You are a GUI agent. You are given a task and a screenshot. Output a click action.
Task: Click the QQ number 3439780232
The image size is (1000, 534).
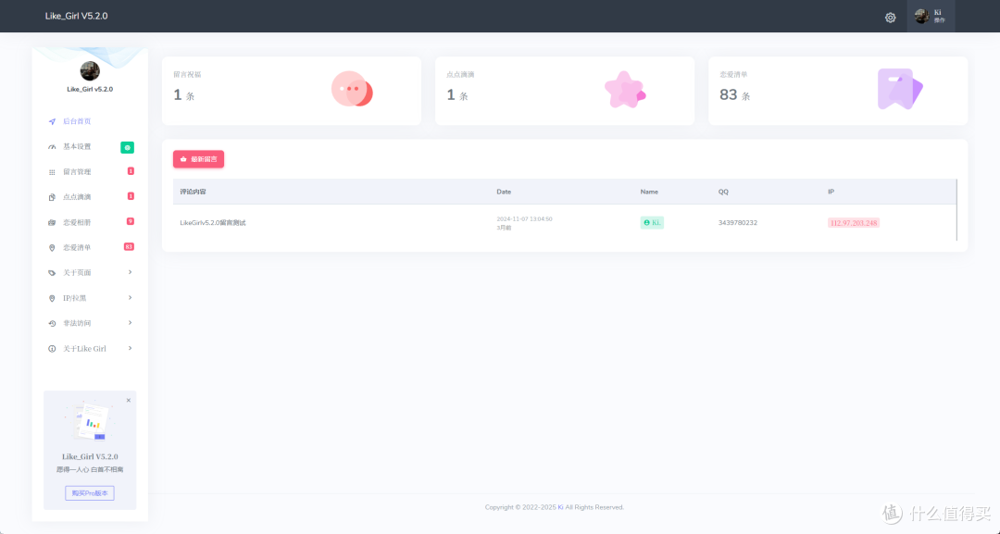pos(738,223)
